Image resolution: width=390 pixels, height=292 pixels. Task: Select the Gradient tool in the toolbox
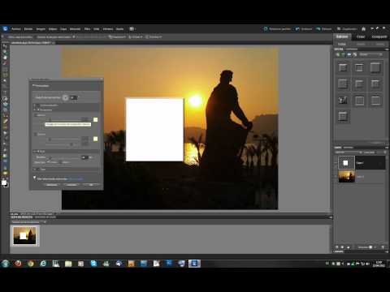[x=5, y=156]
